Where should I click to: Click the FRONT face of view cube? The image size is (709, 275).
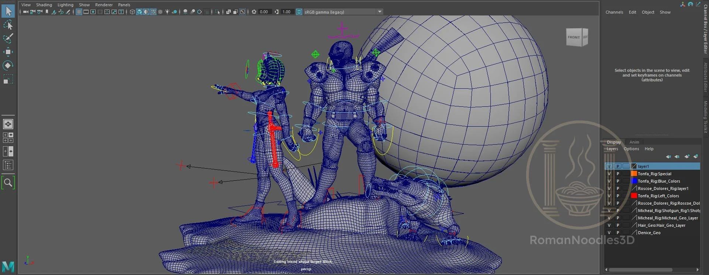[x=573, y=37]
